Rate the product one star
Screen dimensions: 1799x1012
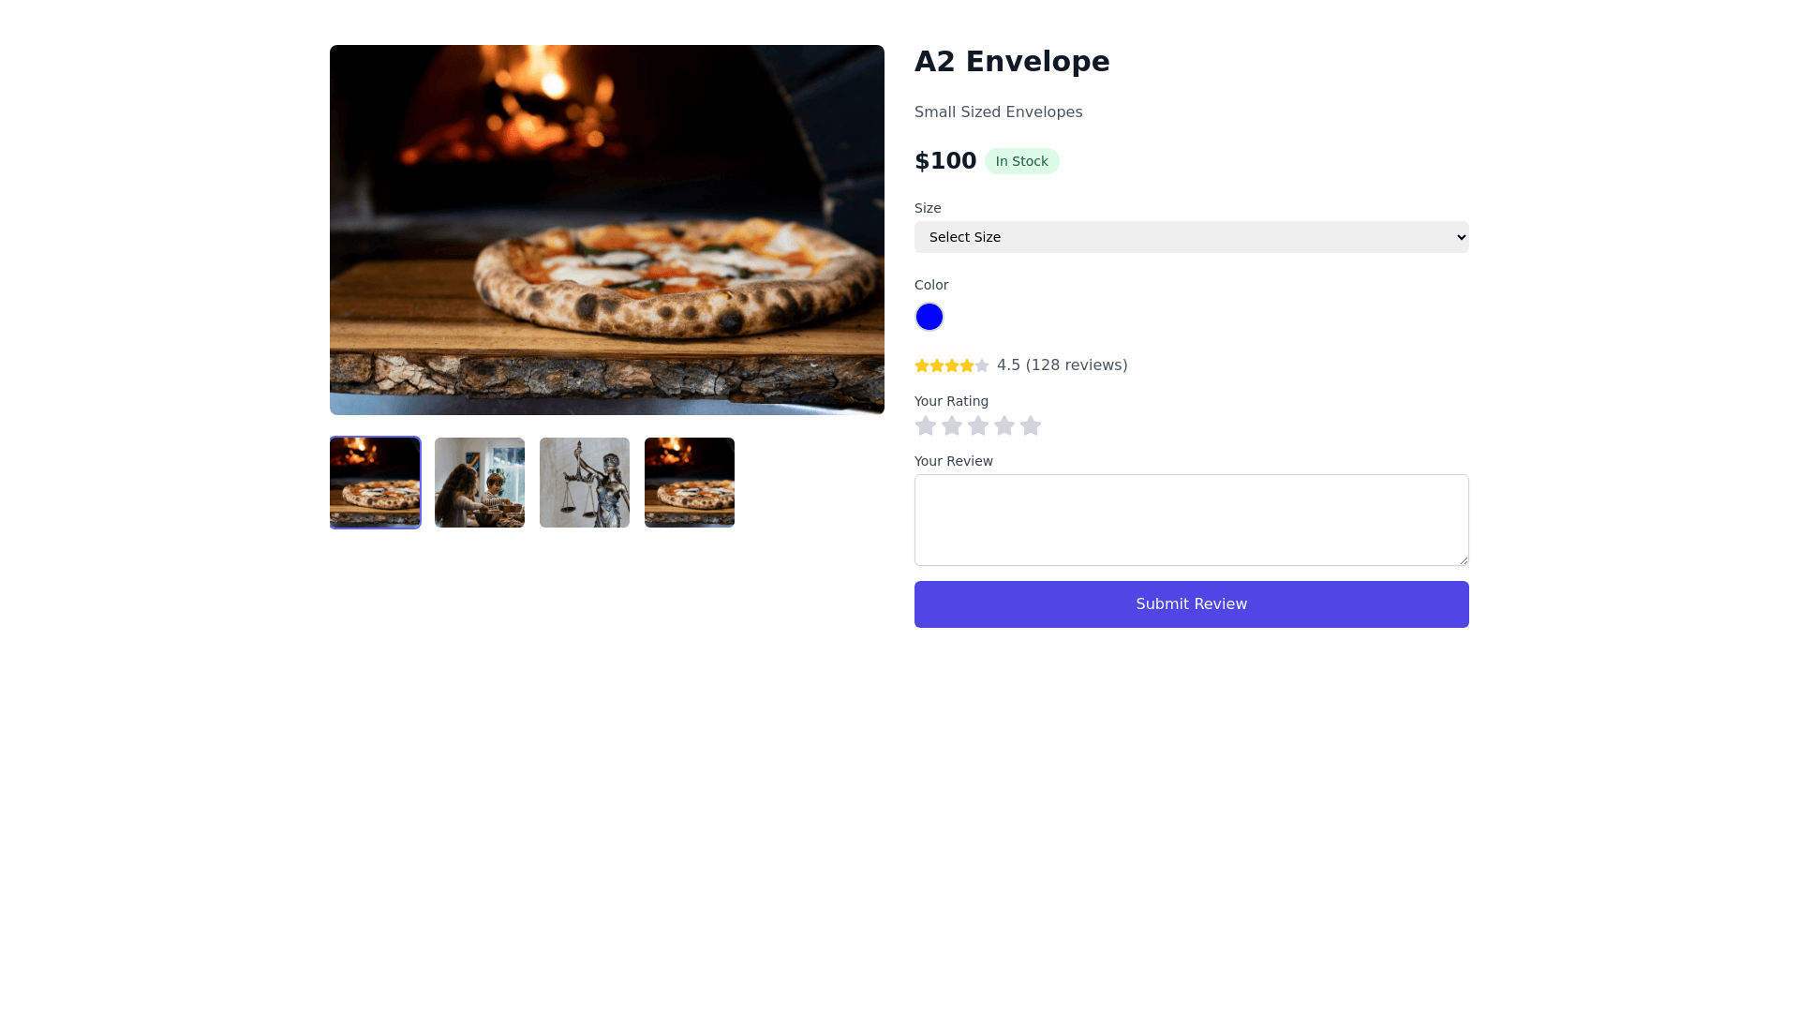pyautogui.click(x=926, y=426)
